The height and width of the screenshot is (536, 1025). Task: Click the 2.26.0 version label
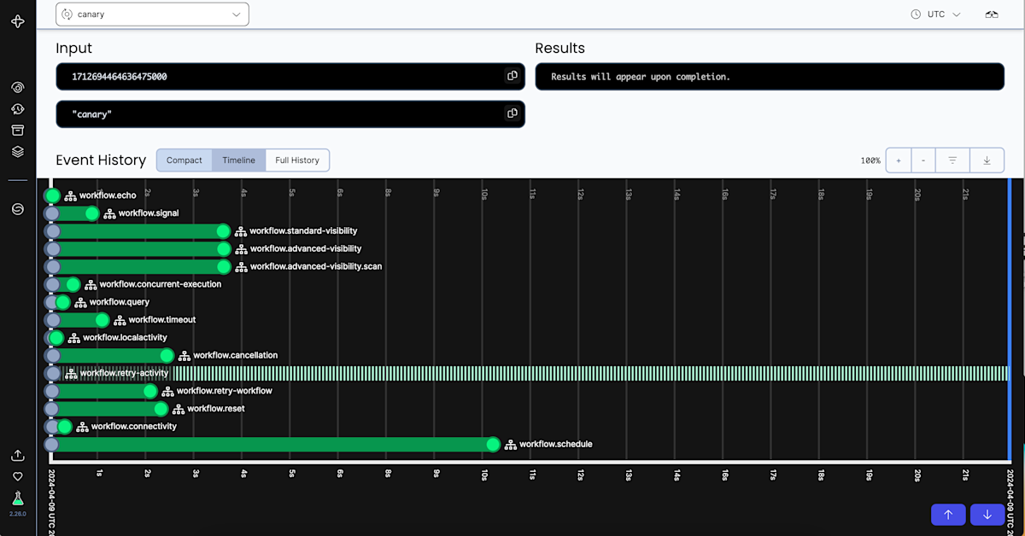pos(17,514)
